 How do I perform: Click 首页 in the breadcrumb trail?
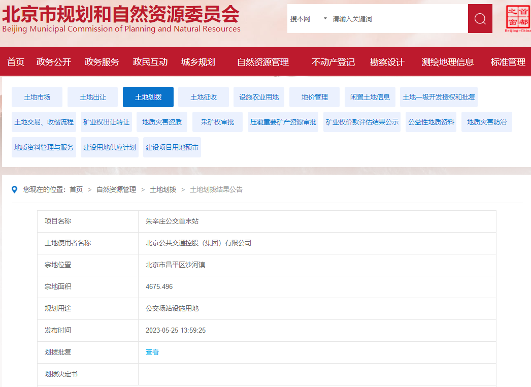(x=76, y=189)
